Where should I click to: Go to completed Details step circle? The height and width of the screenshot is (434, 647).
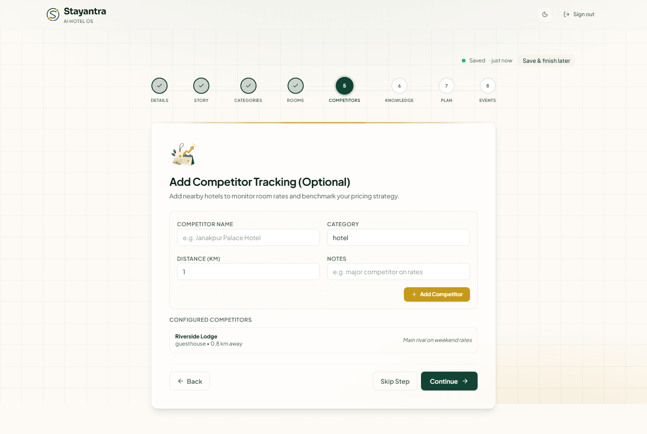click(160, 86)
